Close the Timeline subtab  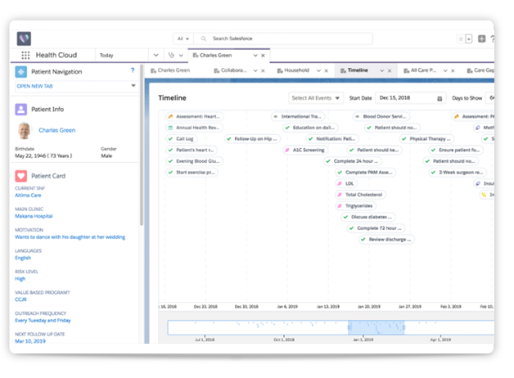tap(390, 70)
